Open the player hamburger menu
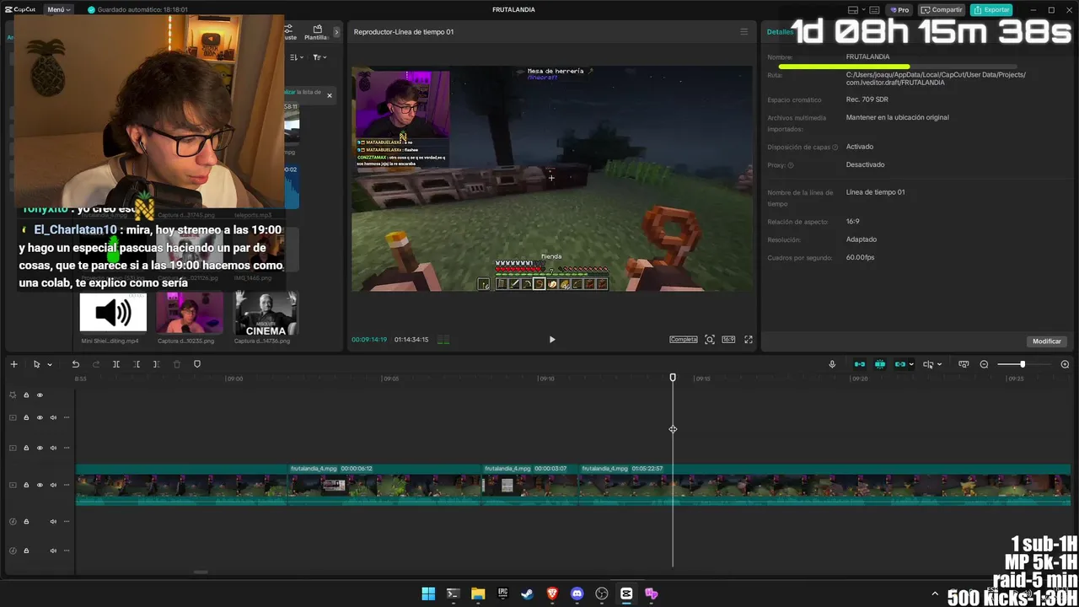1079x607 pixels. pos(743,32)
